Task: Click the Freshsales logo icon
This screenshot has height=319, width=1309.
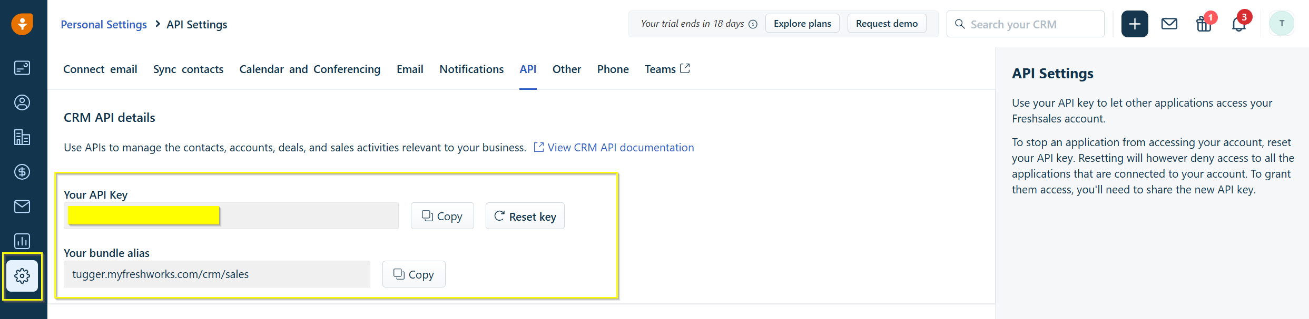Action: pos(22,24)
